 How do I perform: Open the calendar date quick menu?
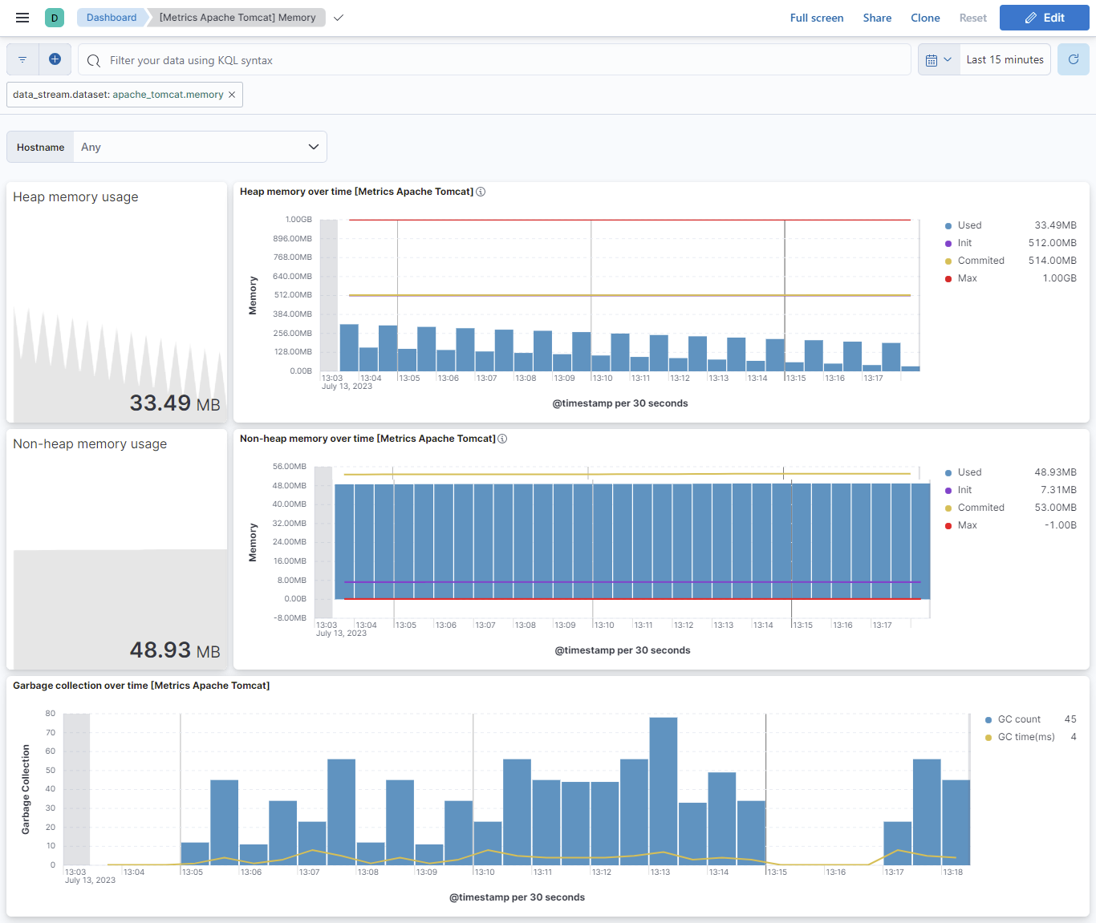click(938, 60)
